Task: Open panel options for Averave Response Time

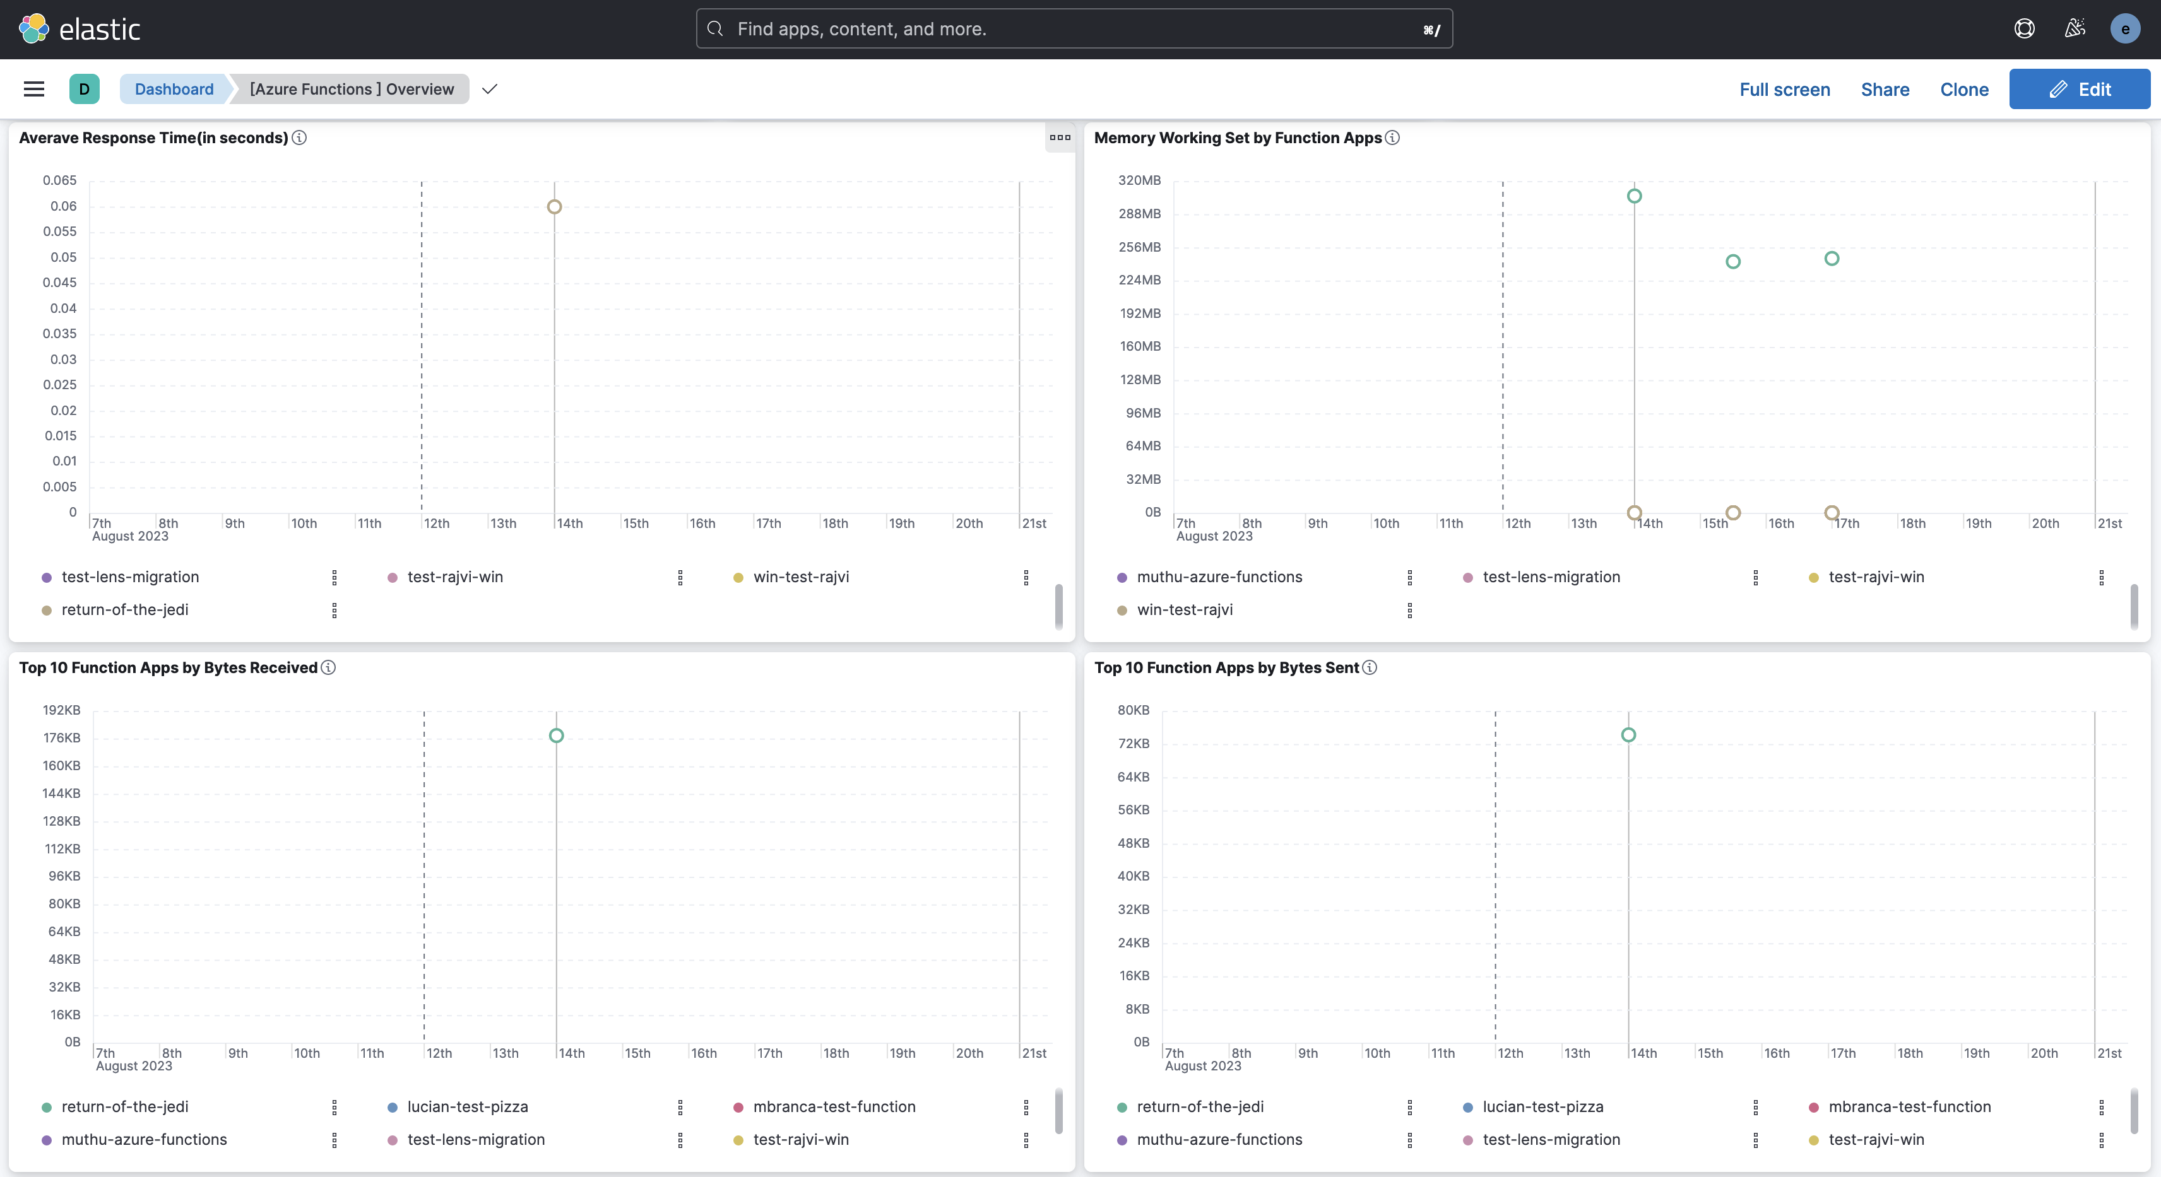Action: click(1060, 138)
